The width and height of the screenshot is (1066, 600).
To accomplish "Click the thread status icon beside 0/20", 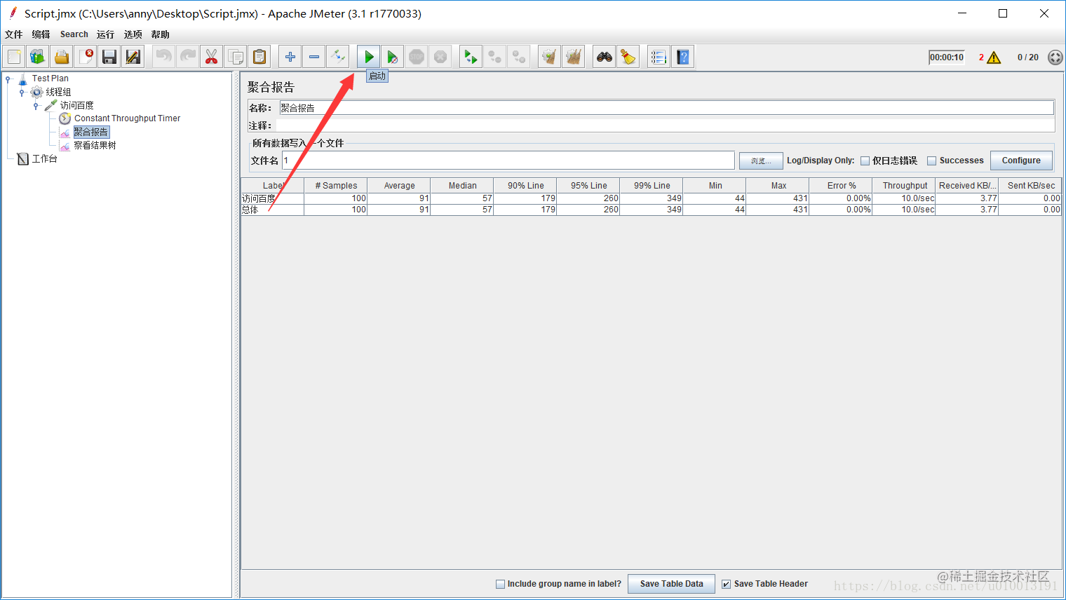I will point(1055,57).
